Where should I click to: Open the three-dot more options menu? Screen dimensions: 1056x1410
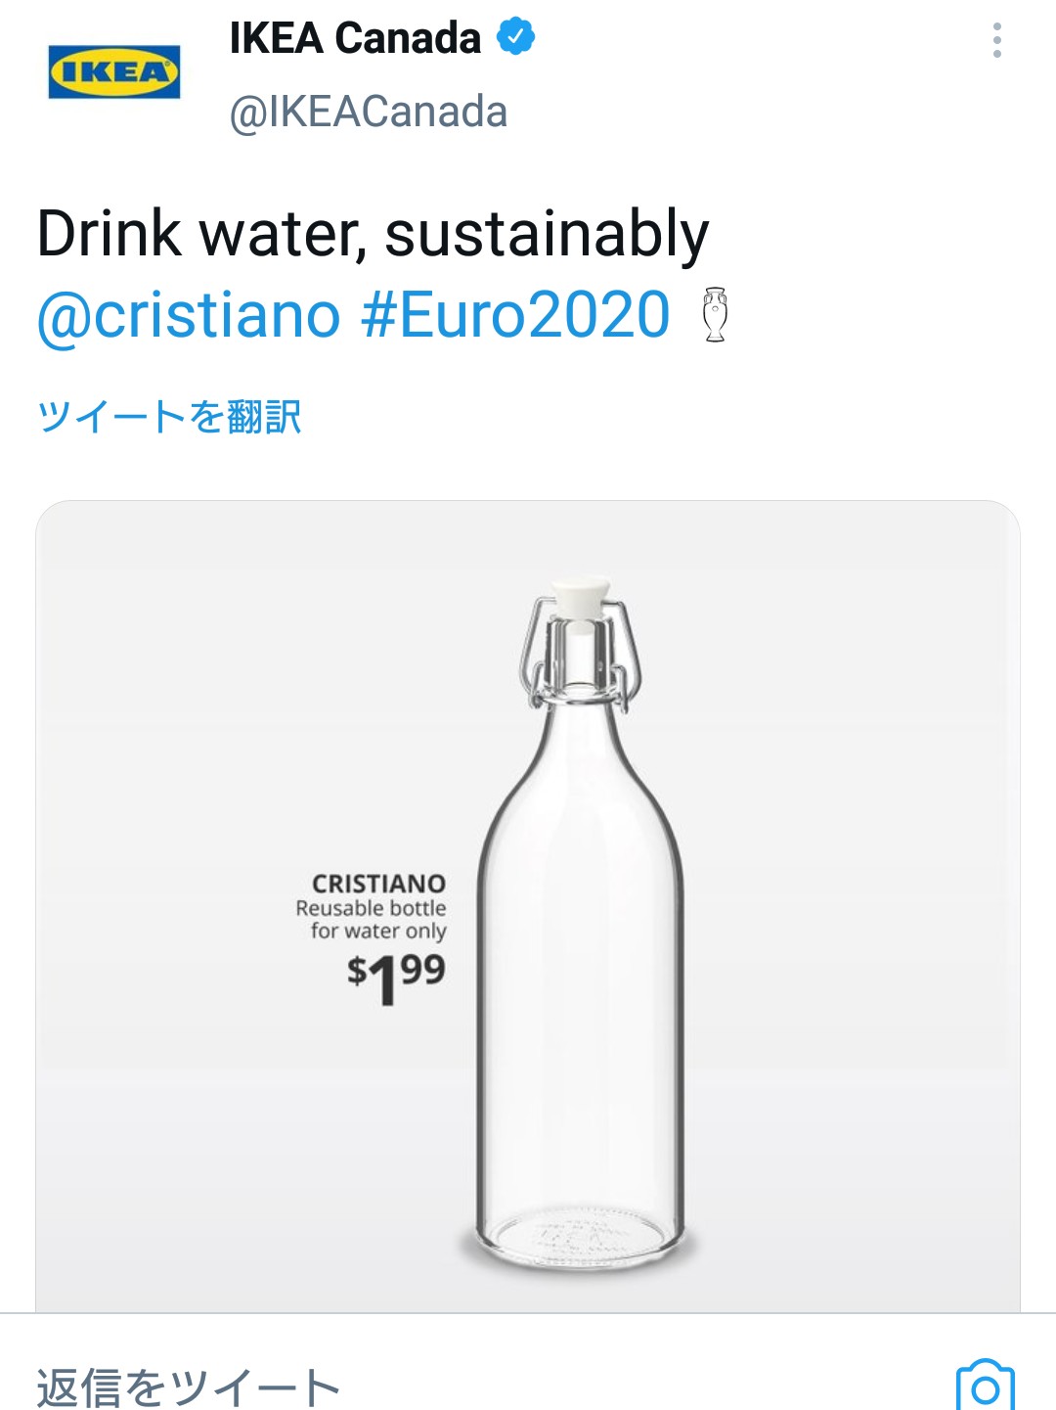pyautogui.click(x=996, y=40)
